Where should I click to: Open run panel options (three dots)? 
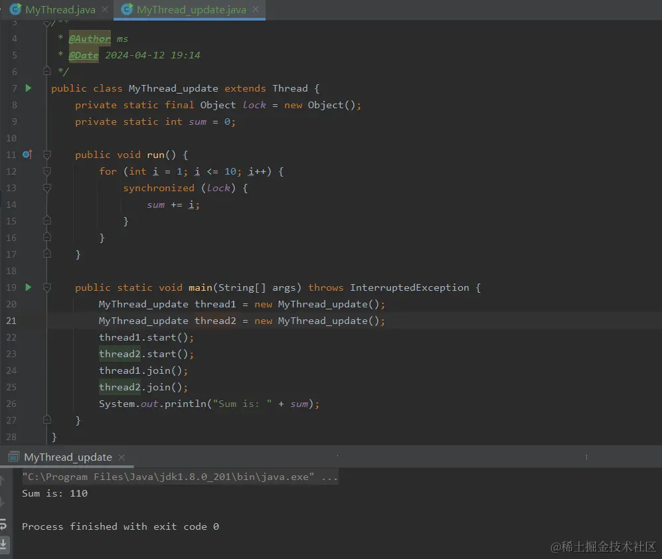point(586,457)
